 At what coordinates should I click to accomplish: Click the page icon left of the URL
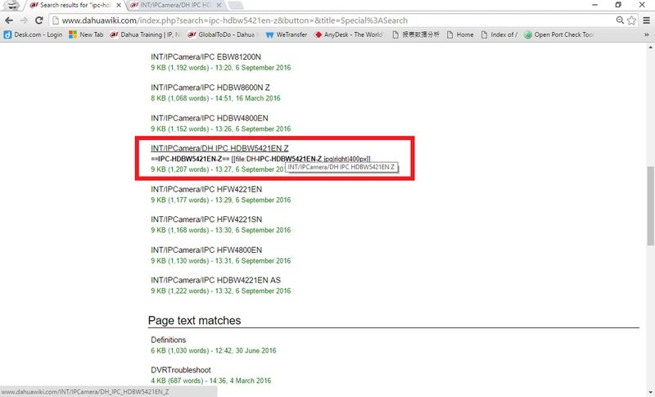(x=56, y=20)
